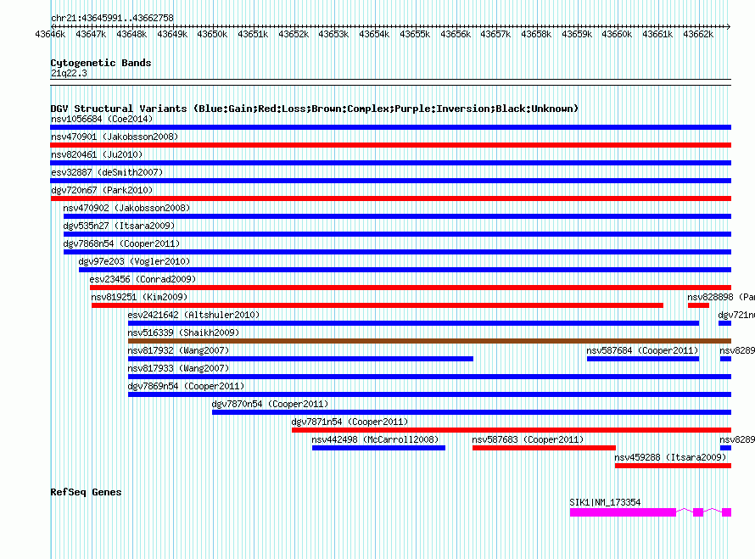The height and width of the screenshot is (559, 755).
Task: Select nsv442498 (McCarroll2008) label
Action: [375, 439]
